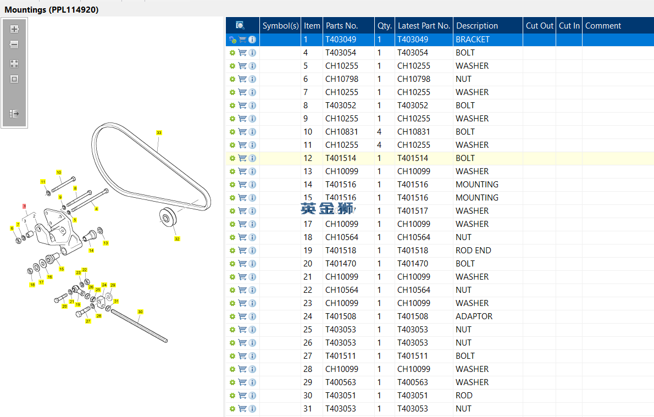Zoom out of the parts diagram

click(x=14, y=45)
